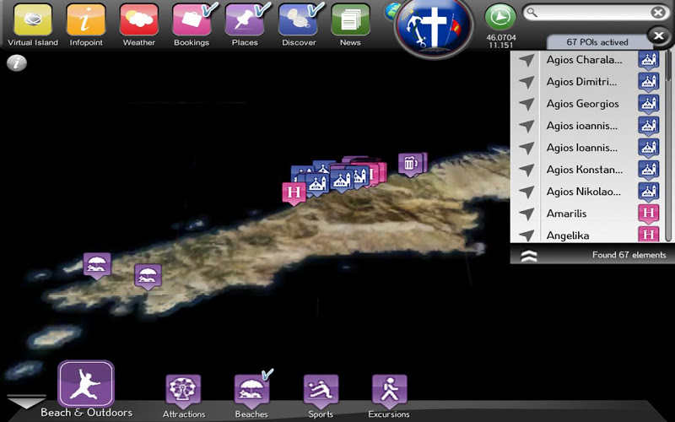Toggle the Places category
The image size is (675, 422).
pos(245,20)
